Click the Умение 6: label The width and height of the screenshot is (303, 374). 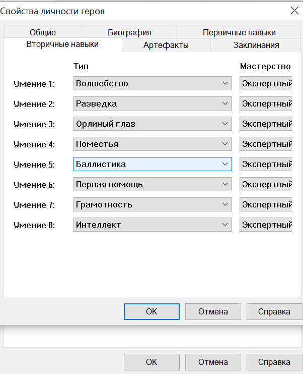[x=34, y=185]
